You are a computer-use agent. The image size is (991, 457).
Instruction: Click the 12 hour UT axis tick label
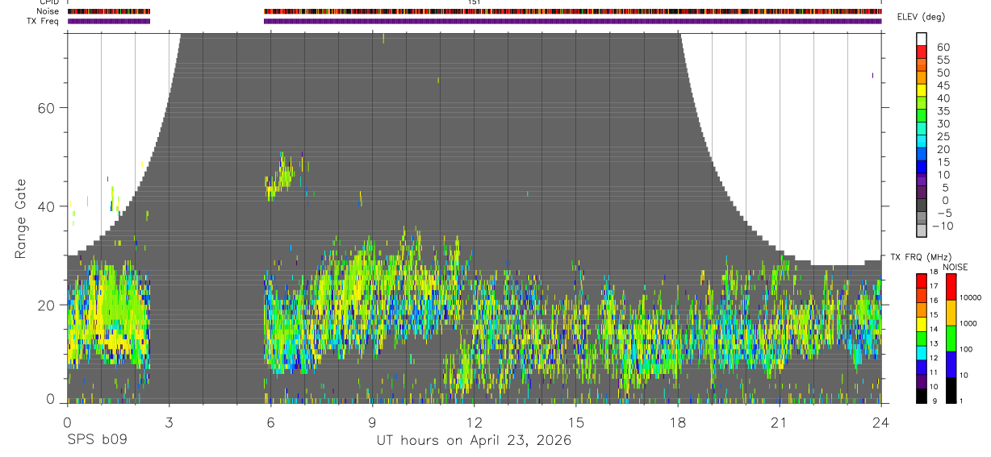pos(475,422)
